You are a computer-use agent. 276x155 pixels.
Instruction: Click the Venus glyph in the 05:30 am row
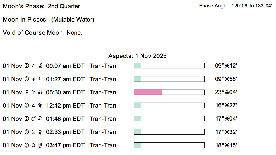(x=26, y=92)
